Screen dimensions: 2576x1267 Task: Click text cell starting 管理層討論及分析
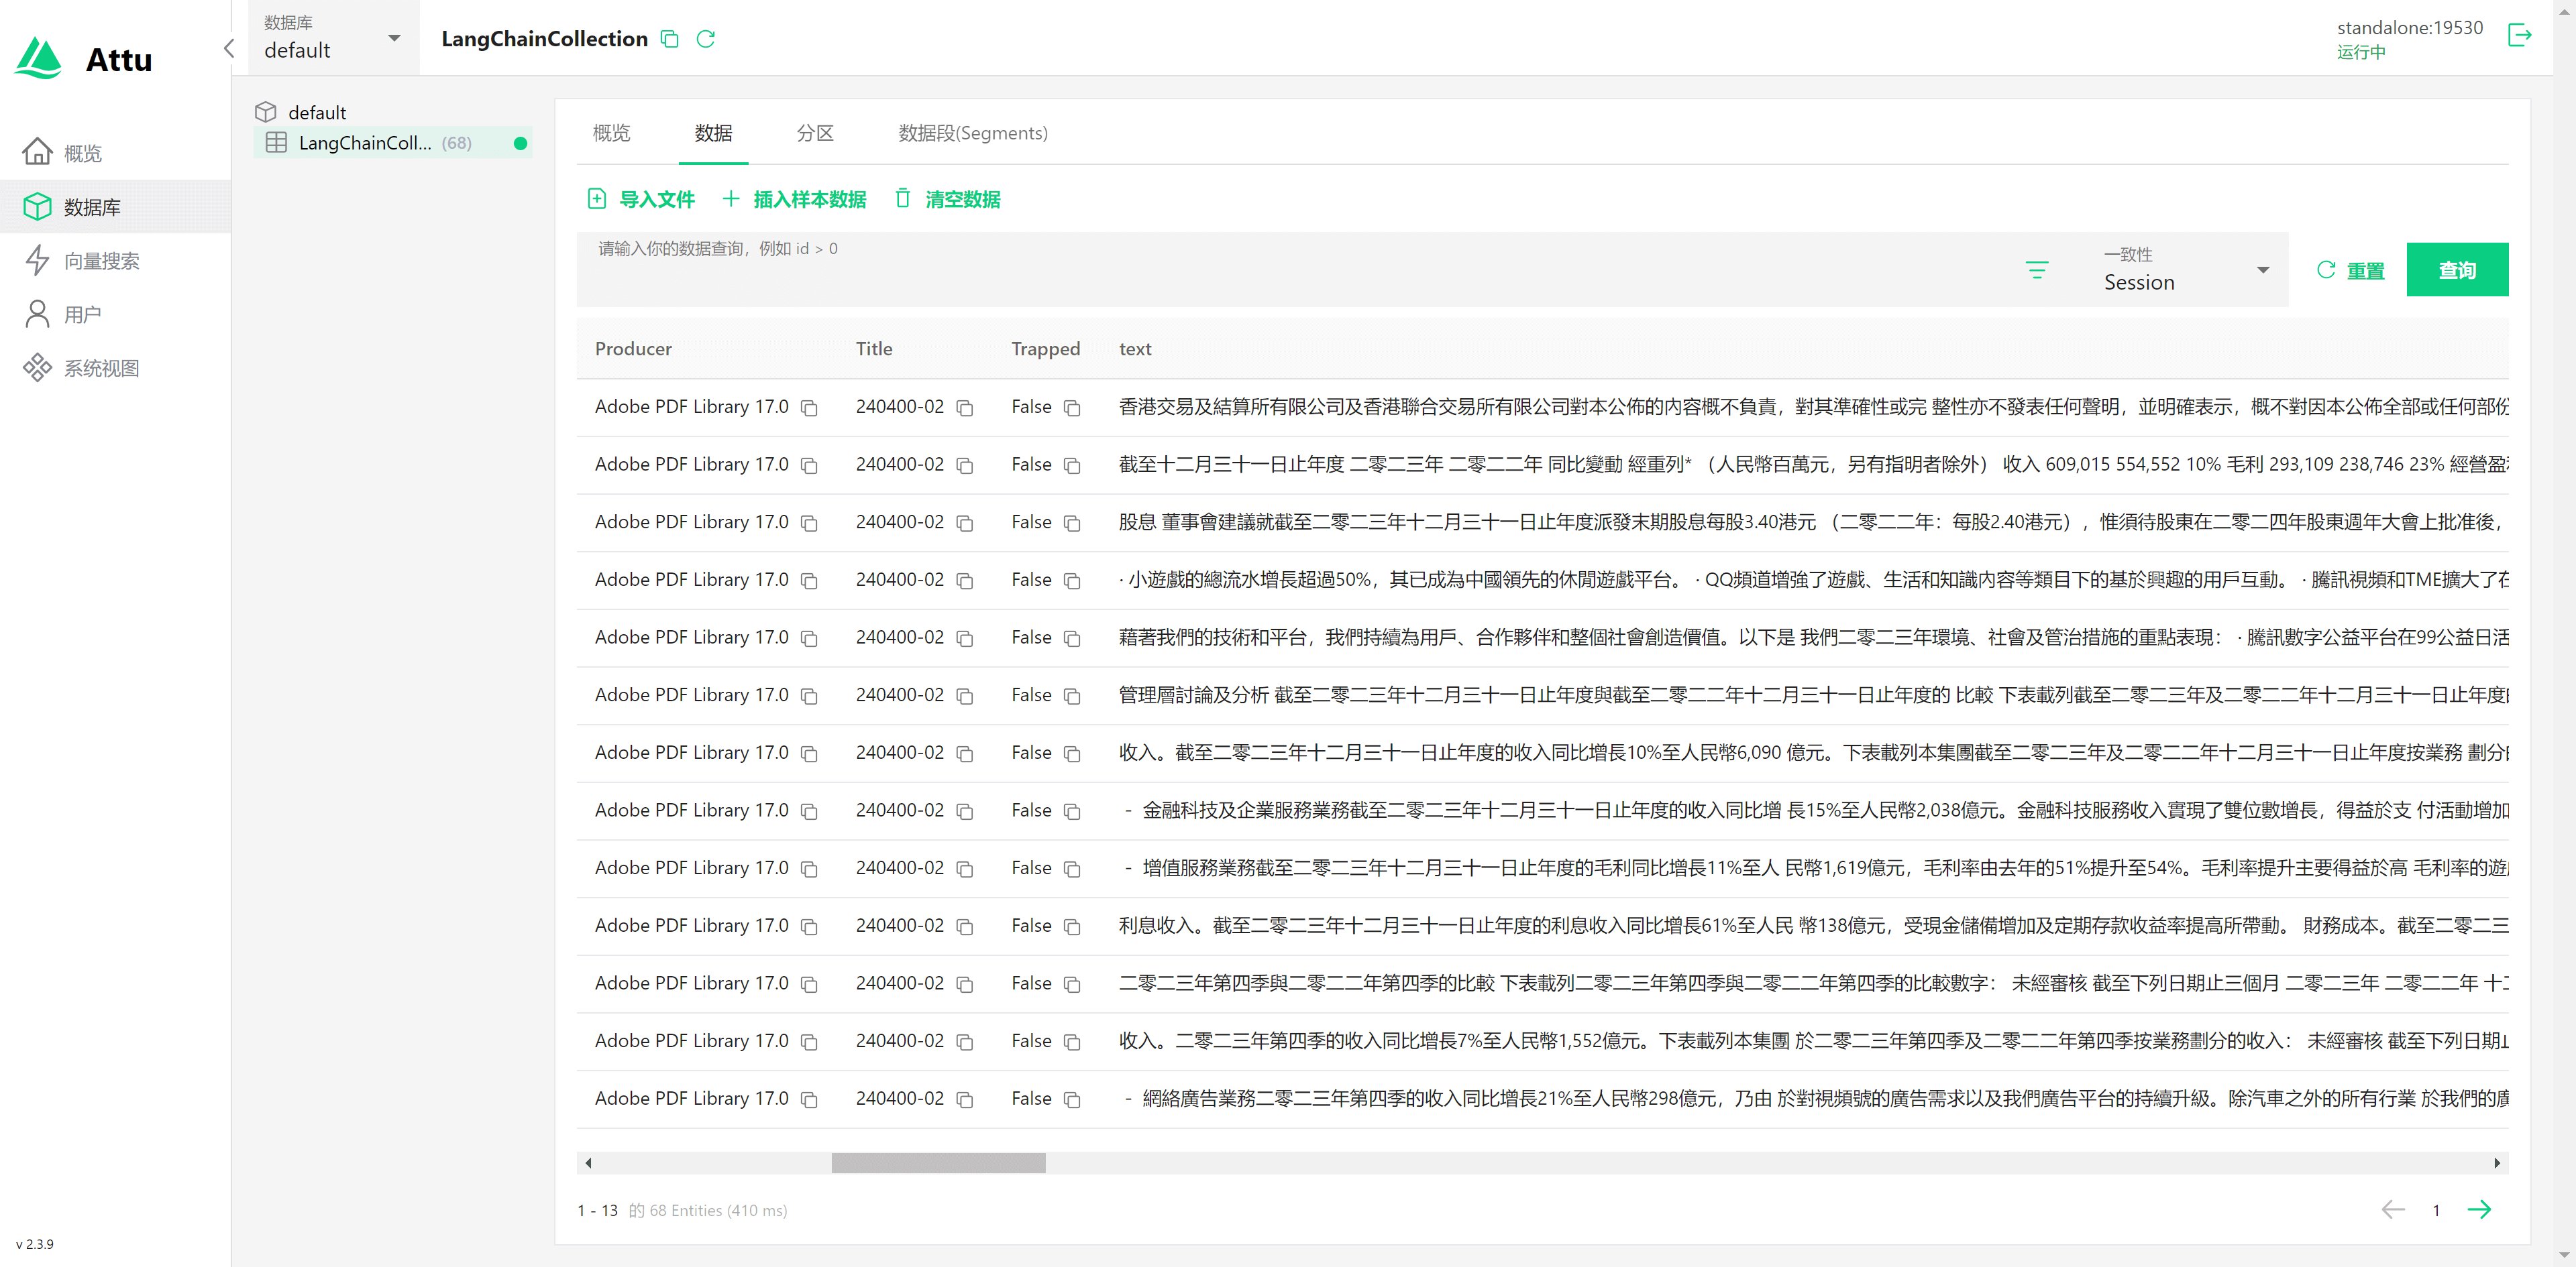(1812, 695)
